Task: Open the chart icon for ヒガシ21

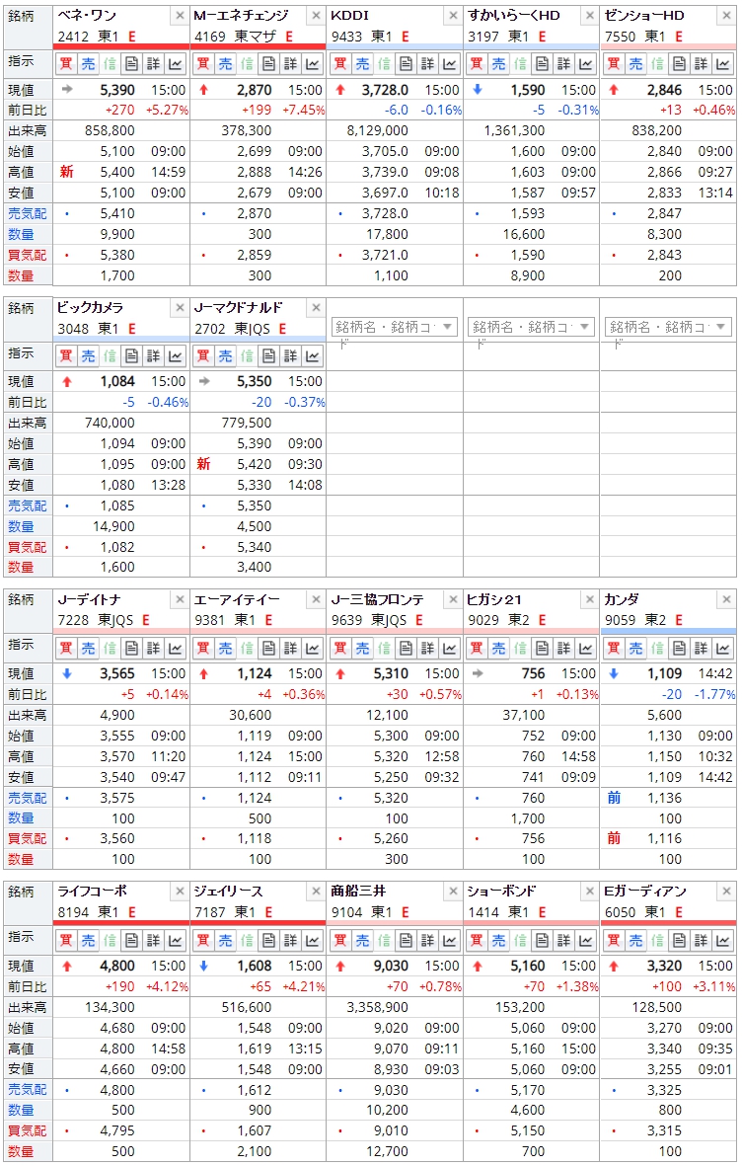Action: 587,649
